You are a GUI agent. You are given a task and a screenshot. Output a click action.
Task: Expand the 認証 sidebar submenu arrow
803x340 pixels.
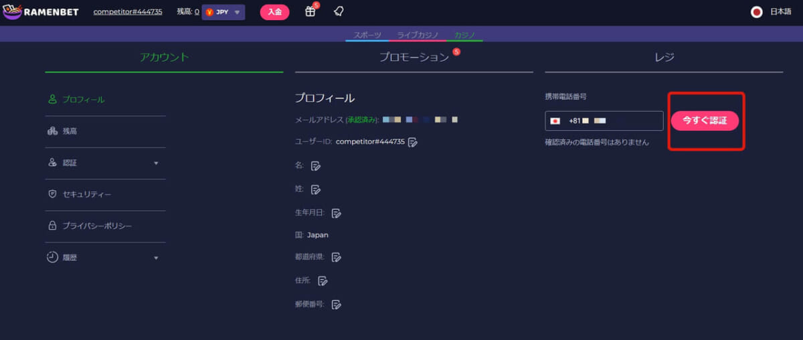pyautogui.click(x=156, y=163)
